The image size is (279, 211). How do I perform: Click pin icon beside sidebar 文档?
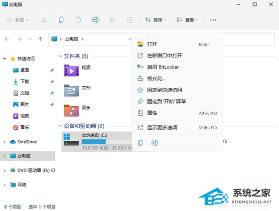tap(52, 93)
